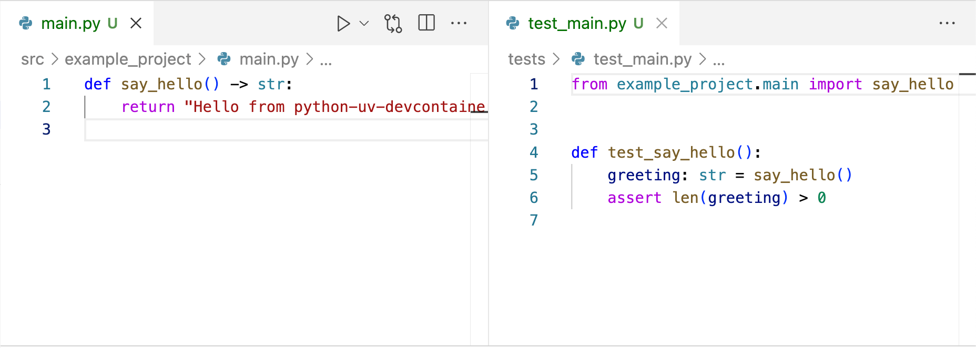Click line number 4 in test_main.py
This screenshot has height=348, width=976.
tap(534, 152)
